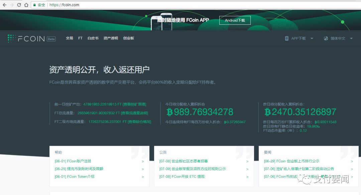
Task: Click the phone icon beside APP下载
Action: click(x=287, y=38)
